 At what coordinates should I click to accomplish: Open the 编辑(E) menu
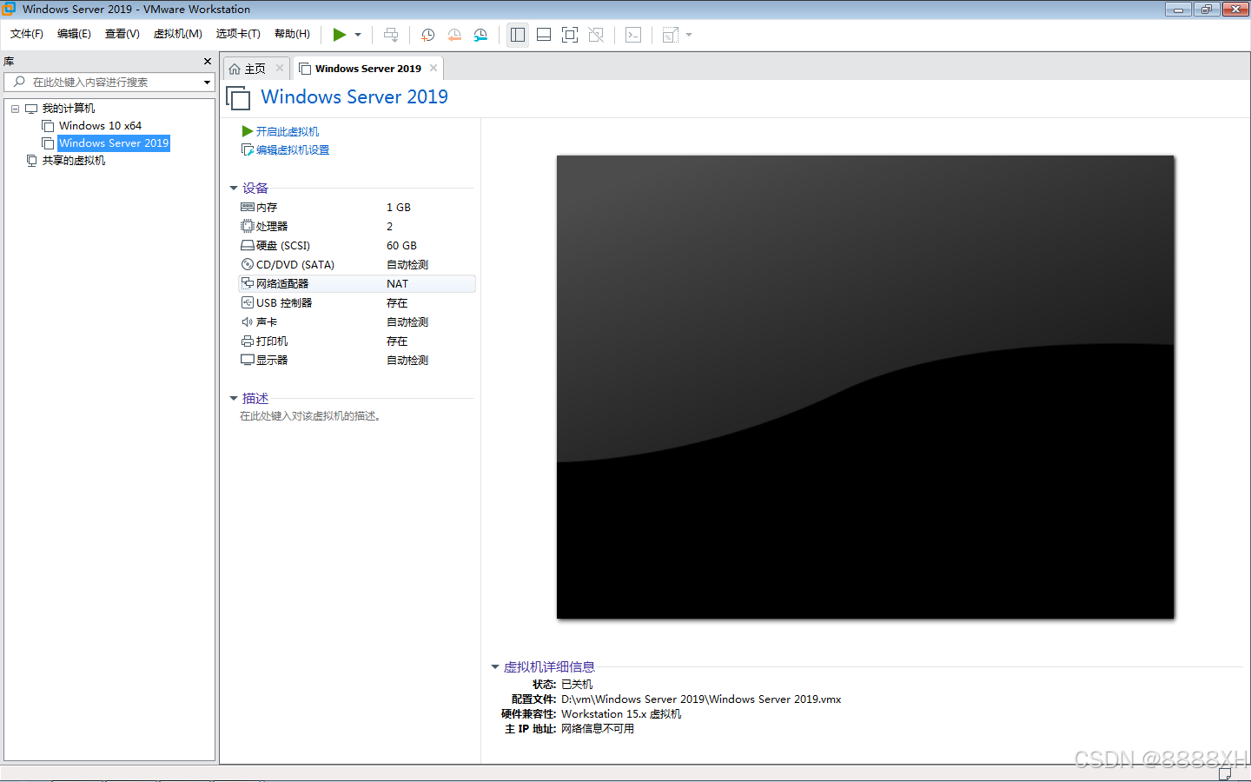(x=74, y=34)
